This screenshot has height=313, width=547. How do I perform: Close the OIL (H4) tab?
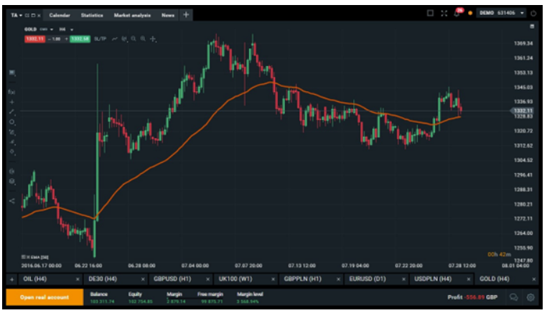click(x=78, y=279)
